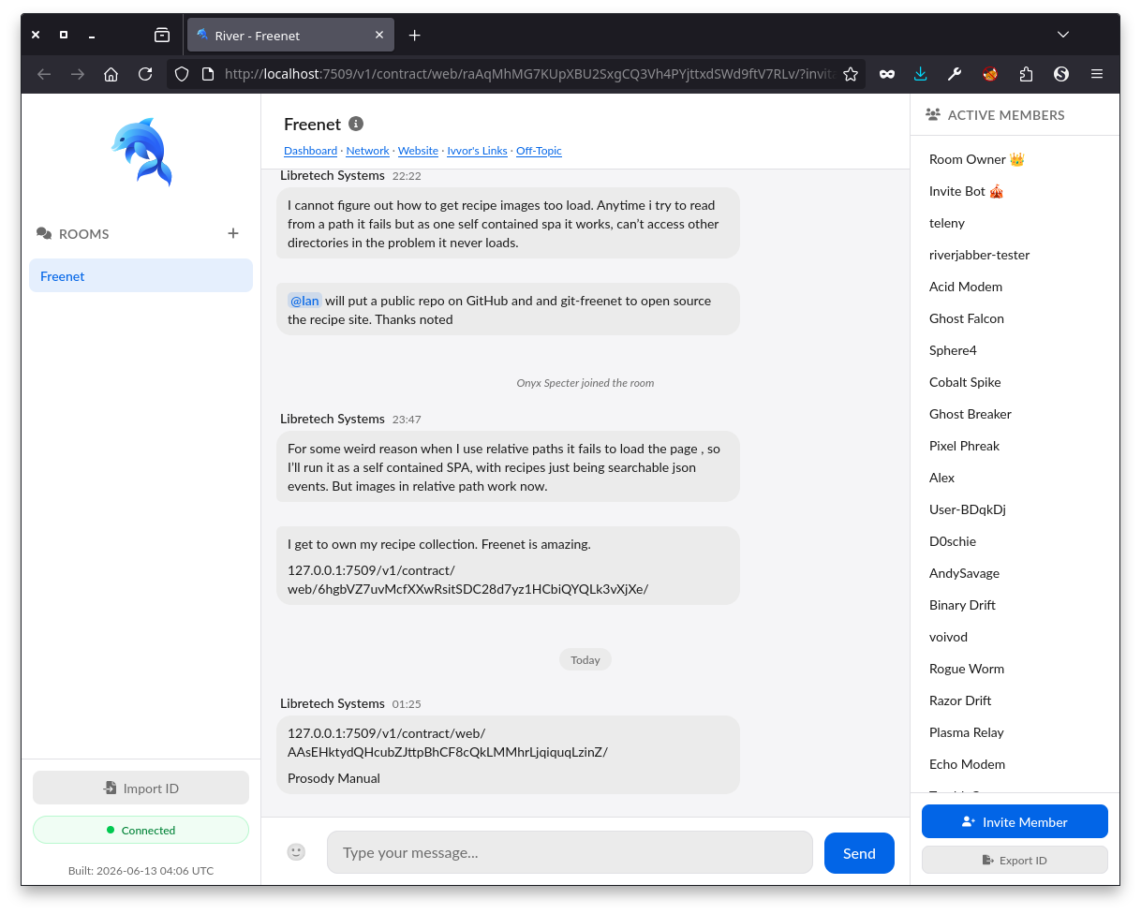The height and width of the screenshot is (914, 1141).
Task: Click the Import ID button
Action: click(x=141, y=788)
